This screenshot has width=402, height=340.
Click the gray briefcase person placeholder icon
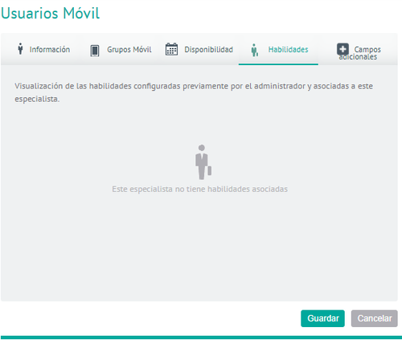pos(203,162)
